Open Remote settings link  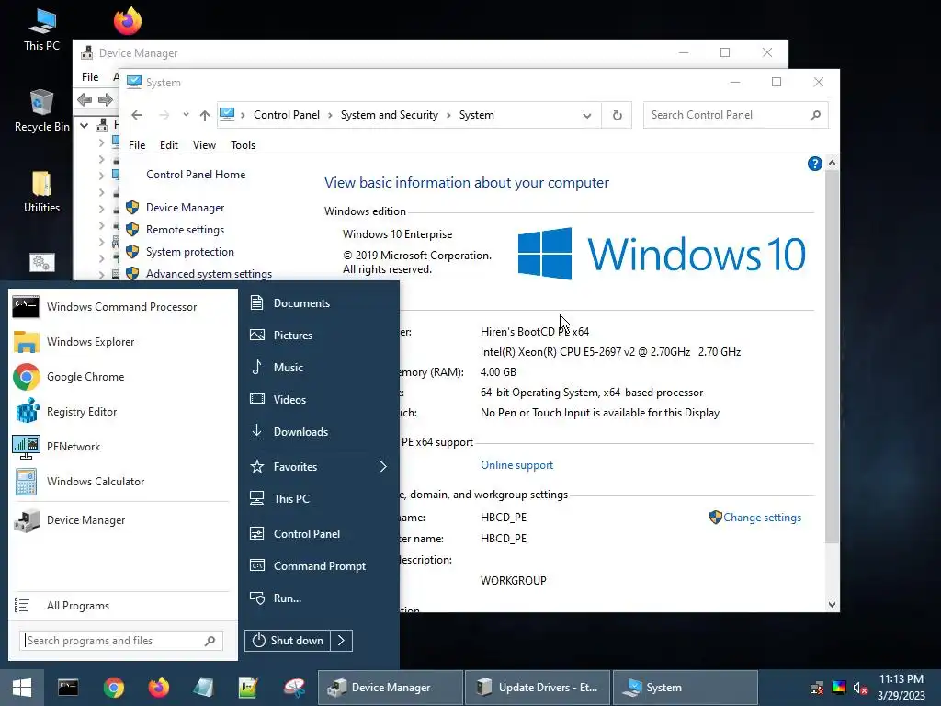[185, 230]
